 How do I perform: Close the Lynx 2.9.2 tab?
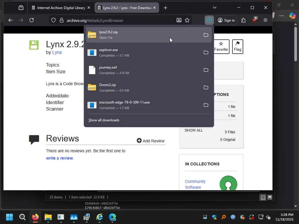154,8
